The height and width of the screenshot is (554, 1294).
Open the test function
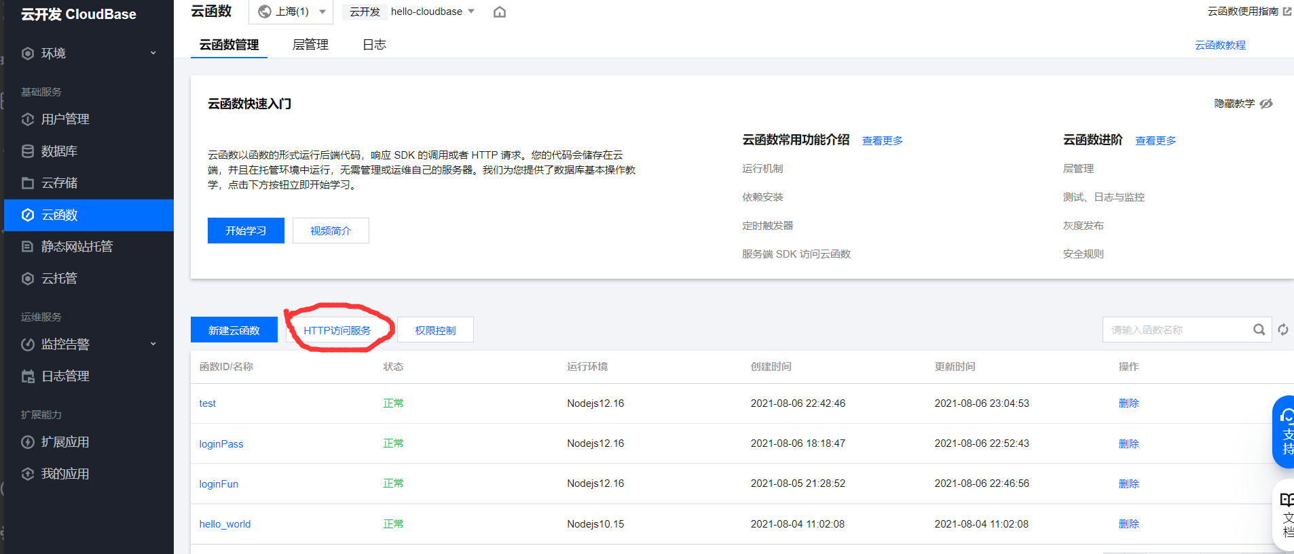tap(207, 403)
